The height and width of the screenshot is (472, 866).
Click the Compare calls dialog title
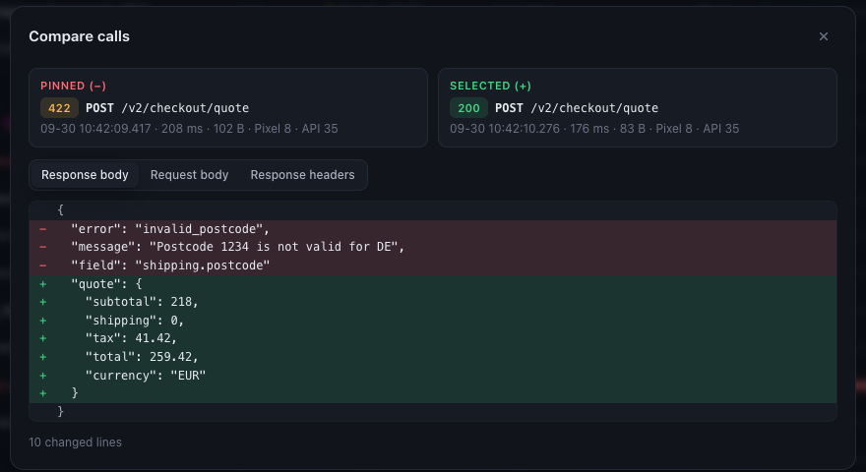(x=79, y=36)
